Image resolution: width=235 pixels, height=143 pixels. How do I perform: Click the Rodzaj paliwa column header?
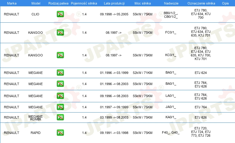click(x=58, y=3)
